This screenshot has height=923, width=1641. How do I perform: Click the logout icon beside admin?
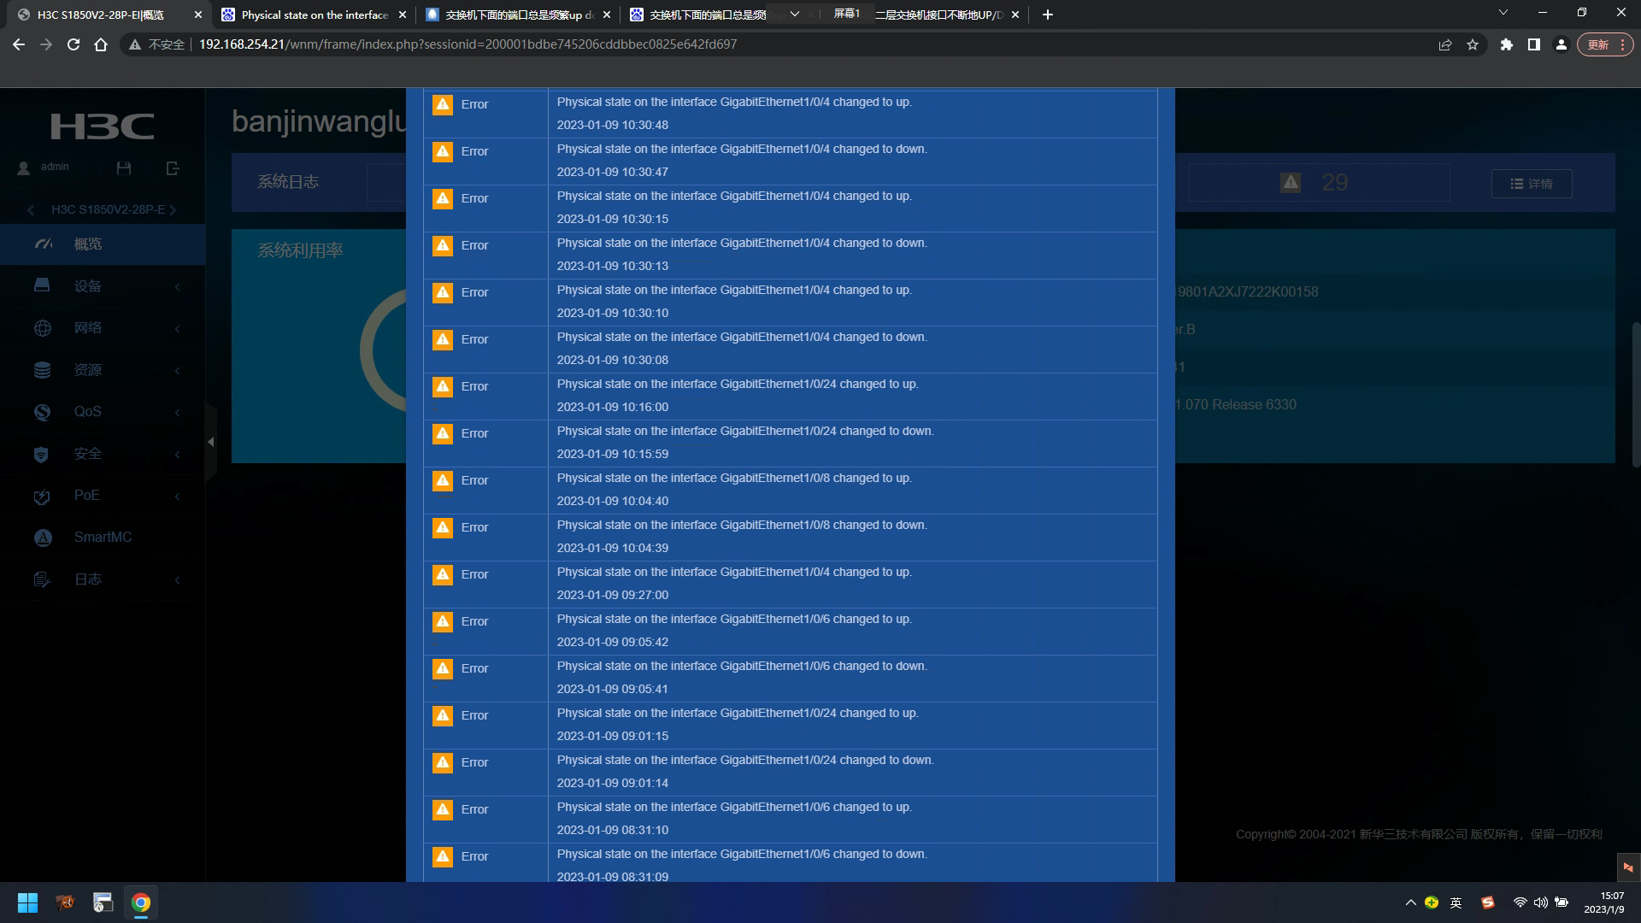[173, 168]
